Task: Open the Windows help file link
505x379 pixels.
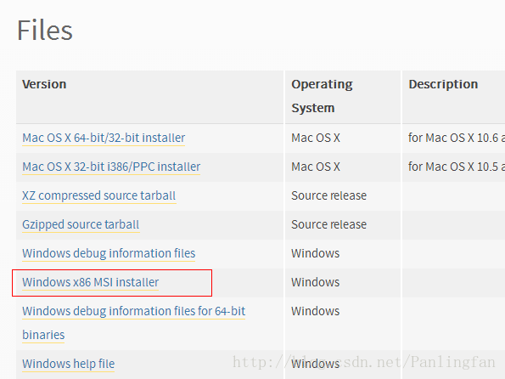Action: coord(68,364)
